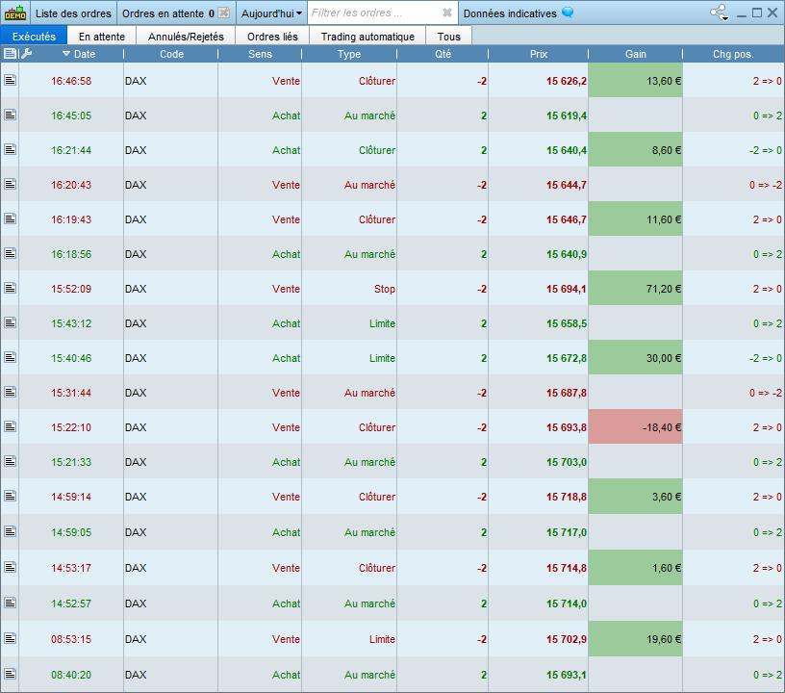Image resolution: width=785 pixels, height=693 pixels.
Task: Open the share options icon
Action: (x=720, y=13)
